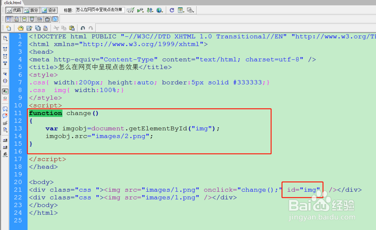Switch to Code view (代码)
The height and width of the screenshot is (230, 376).
point(14,10)
